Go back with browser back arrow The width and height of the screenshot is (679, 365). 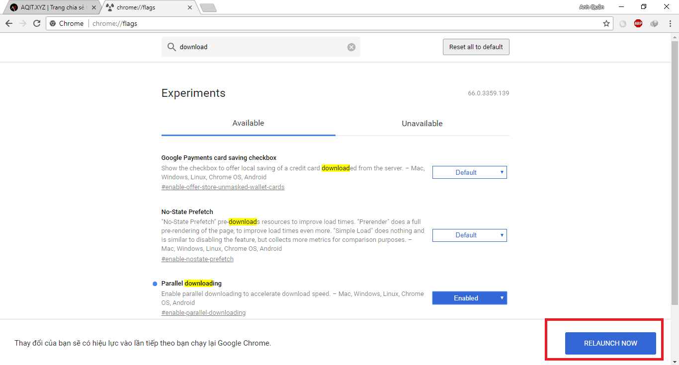click(9, 23)
